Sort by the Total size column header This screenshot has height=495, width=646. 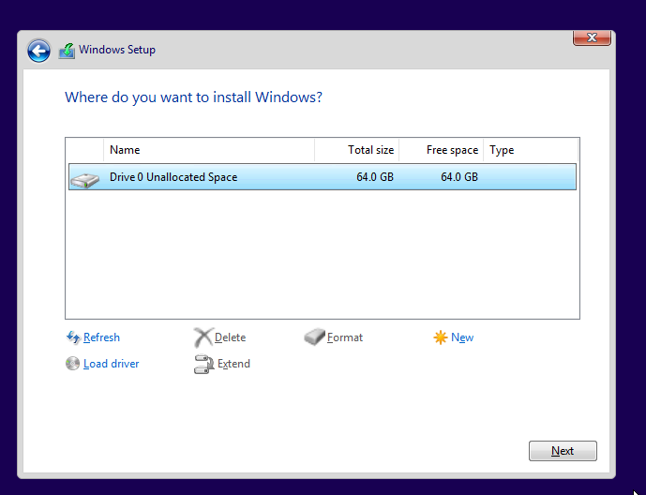357,150
